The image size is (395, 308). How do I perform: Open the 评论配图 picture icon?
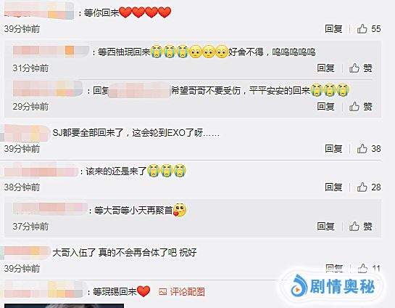point(163,292)
